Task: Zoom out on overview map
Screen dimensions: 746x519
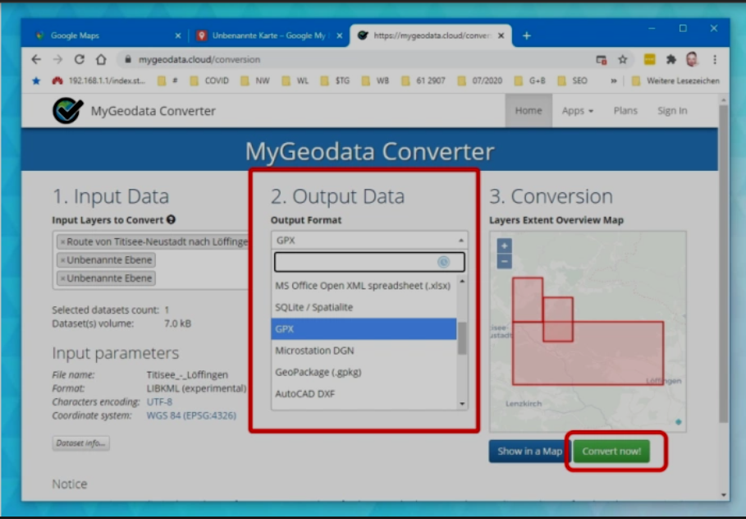Action: 505,261
